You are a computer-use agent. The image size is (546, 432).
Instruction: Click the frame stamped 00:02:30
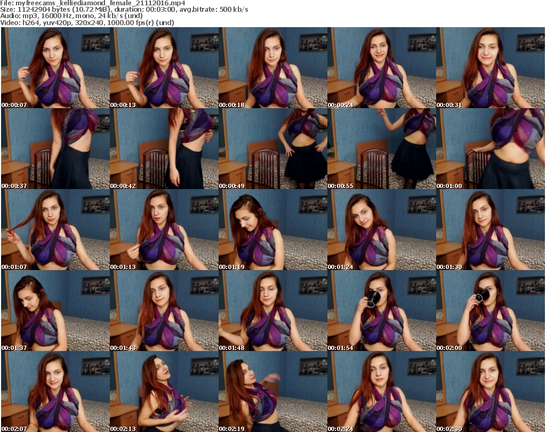491,392
